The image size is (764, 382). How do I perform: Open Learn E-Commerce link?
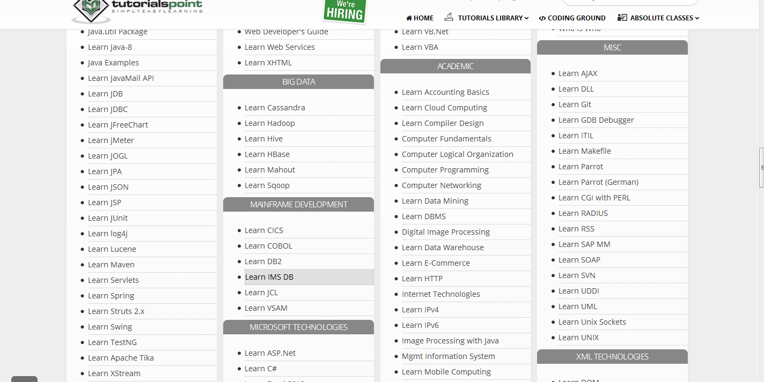pos(436,263)
